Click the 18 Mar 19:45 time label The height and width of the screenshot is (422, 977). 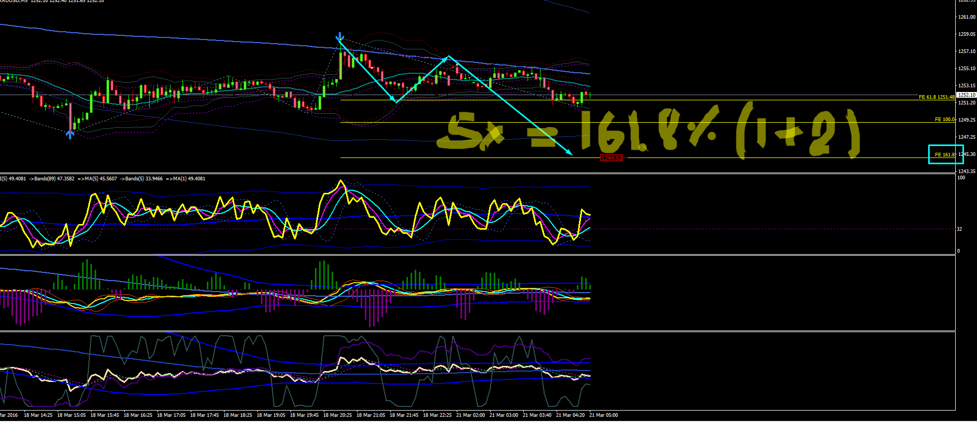click(304, 415)
